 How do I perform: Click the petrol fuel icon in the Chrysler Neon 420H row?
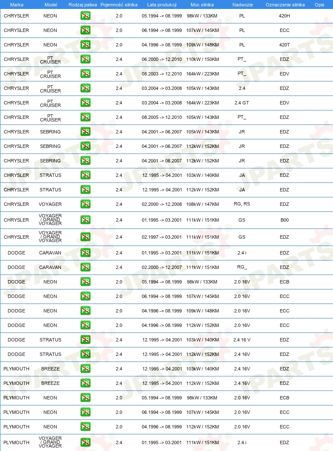[x=85, y=16]
